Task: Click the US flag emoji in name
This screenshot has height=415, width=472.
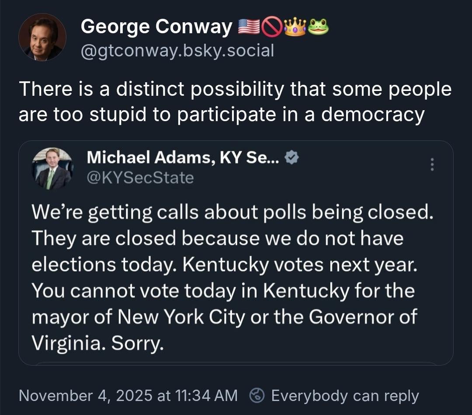Action: point(249,28)
